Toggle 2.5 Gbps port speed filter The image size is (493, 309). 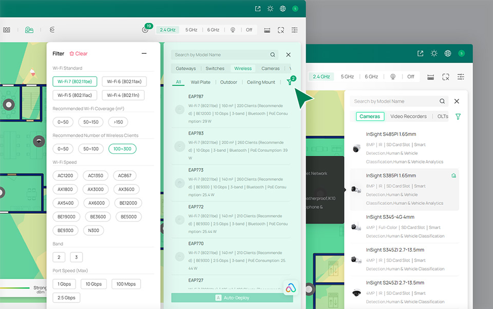pos(66,298)
